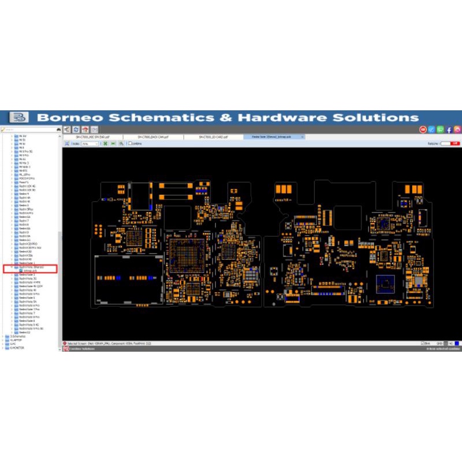Click the pink icon in the bottom-left footer bar
The height and width of the screenshot is (462, 462).
click(x=66, y=349)
